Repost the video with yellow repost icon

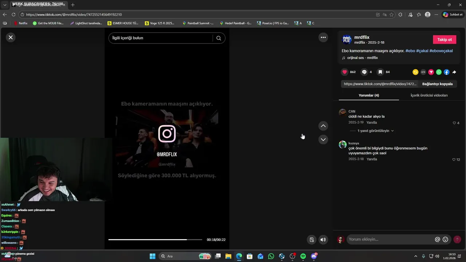tap(415, 72)
